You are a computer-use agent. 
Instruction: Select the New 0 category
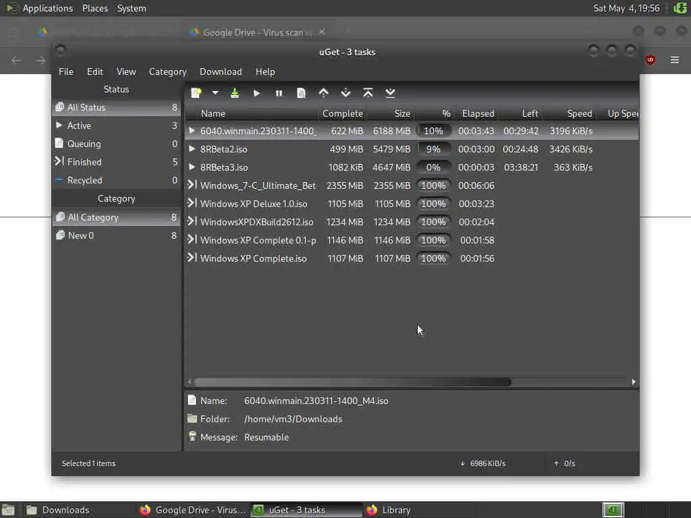click(116, 235)
